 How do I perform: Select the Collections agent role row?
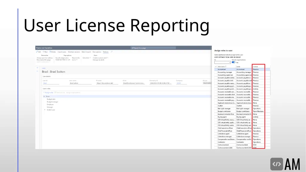click(242, 134)
